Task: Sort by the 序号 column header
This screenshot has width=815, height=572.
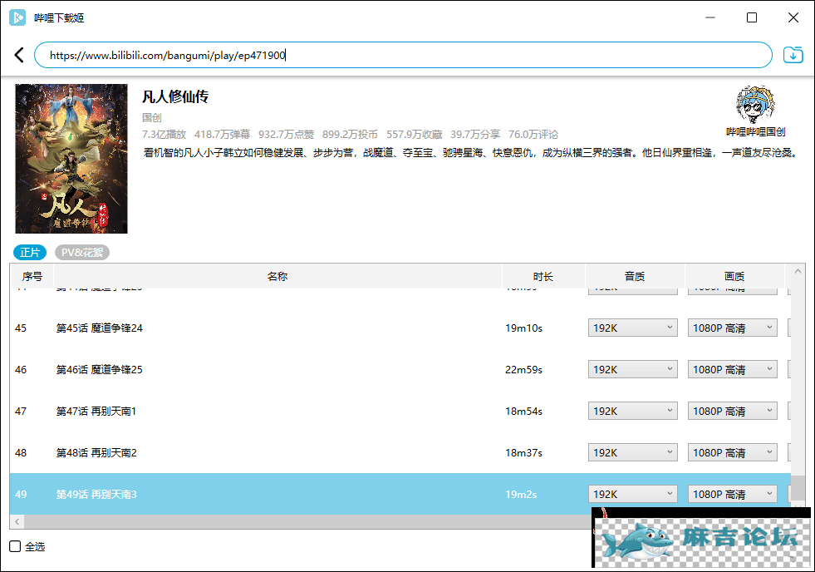Action: tap(32, 276)
